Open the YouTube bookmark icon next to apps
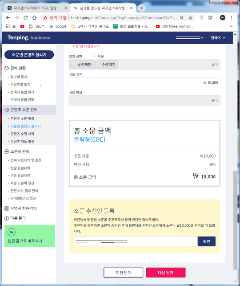 pos(22,26)
